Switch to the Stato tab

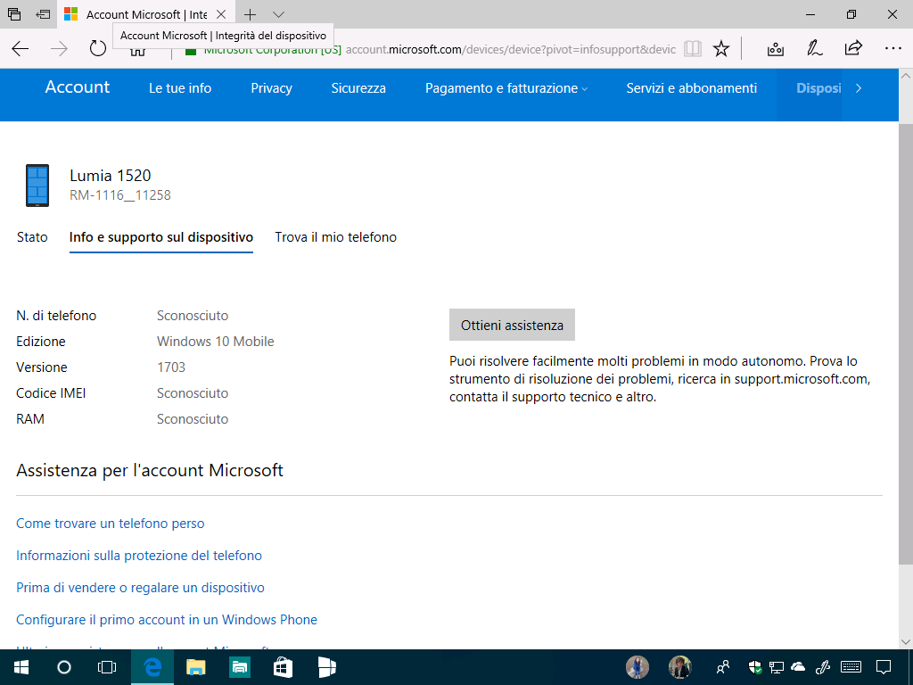pos(32,237)
